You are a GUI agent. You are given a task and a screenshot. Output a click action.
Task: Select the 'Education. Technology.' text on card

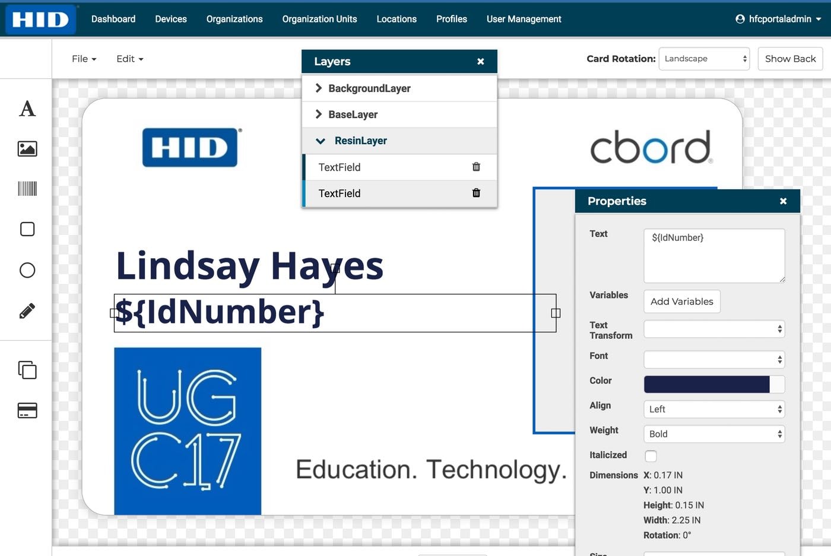click(431, 469)
